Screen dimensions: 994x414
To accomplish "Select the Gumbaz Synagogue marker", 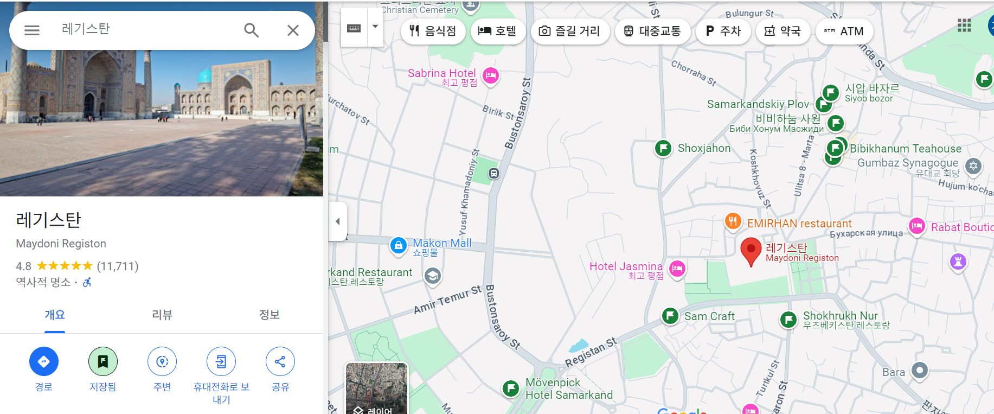I will (973, 166).
